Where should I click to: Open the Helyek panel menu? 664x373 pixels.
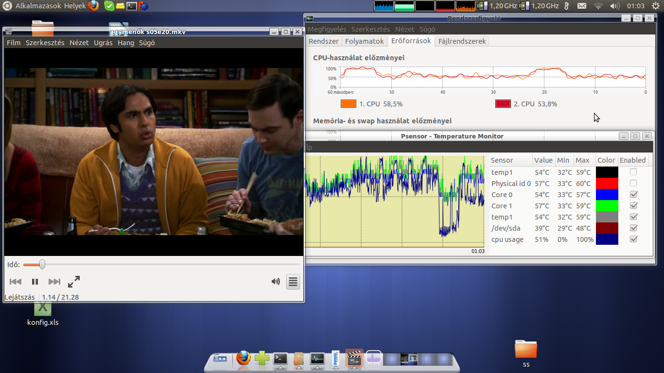(x=75, y=6)
